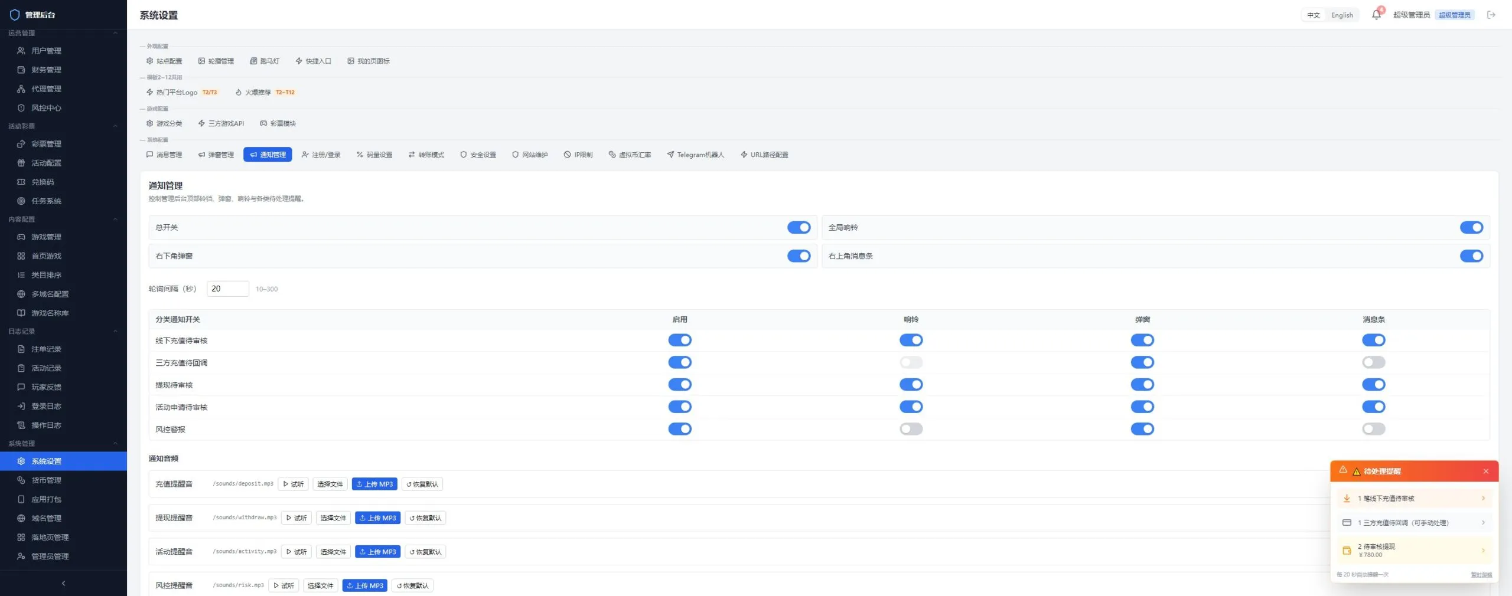This screenshot has height=596, width=1512.
Task: Collapse the 活动彩票 sidebar group
Action: tap(63, 126)
